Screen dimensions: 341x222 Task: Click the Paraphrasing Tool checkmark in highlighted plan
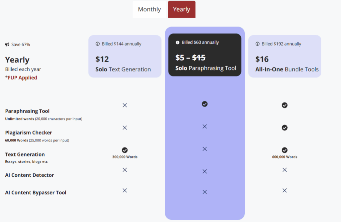click(x=204, y=104)
